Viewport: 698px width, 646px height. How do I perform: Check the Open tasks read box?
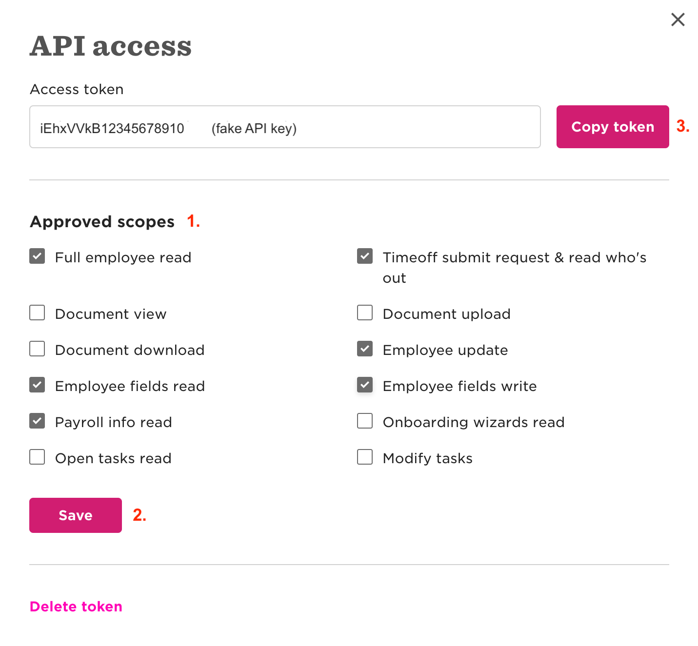pos(37,457)
